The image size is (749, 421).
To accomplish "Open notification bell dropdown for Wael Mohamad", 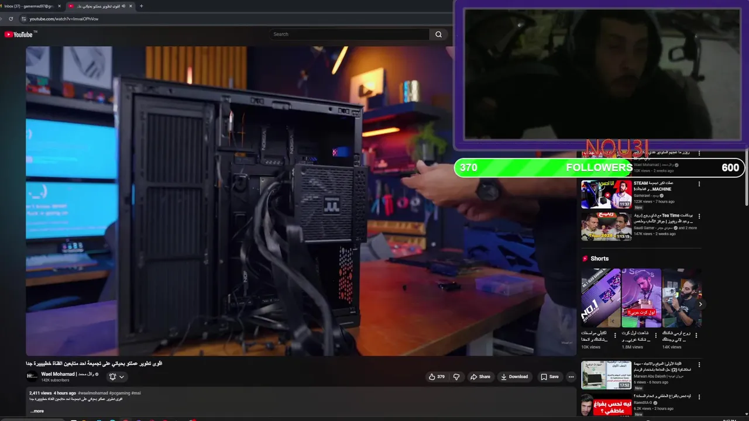I will [x=116, y=377].
